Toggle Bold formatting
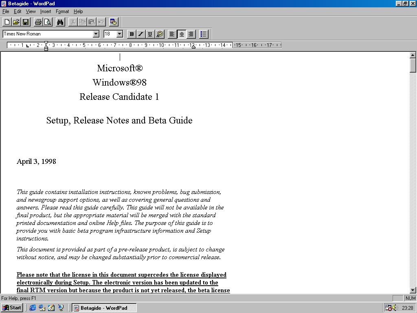The width and height of the screenshot is (417, 313). tap(132, 34)
